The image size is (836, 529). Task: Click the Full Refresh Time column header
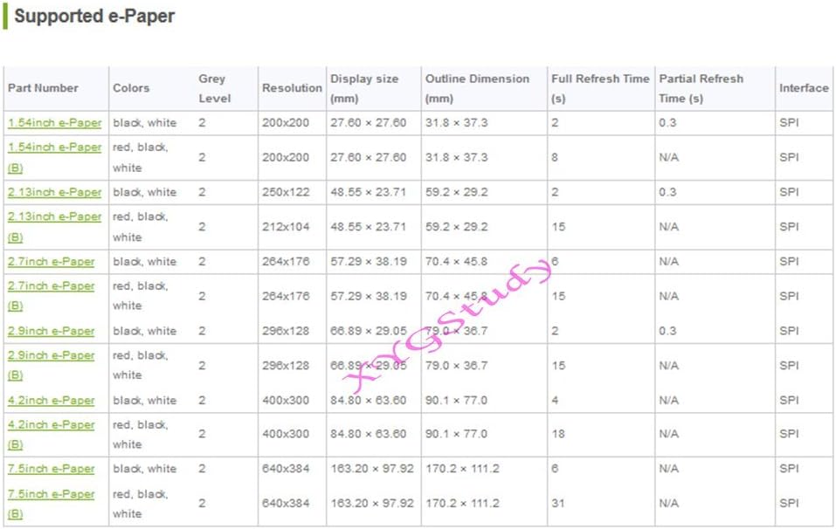click(x=600, y=79)
